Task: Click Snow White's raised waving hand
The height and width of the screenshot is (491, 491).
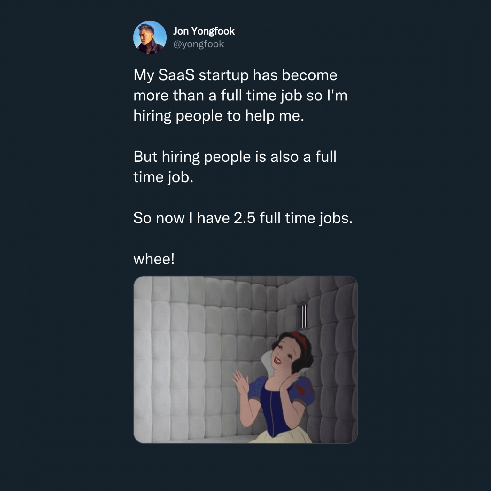Action: [240, 381]
